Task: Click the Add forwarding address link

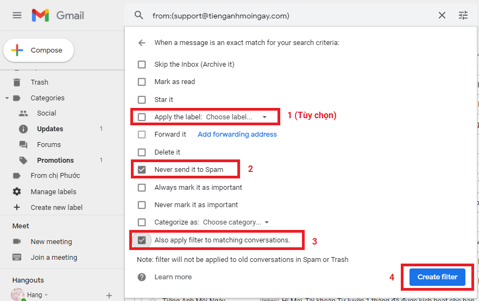Action: 237,135
